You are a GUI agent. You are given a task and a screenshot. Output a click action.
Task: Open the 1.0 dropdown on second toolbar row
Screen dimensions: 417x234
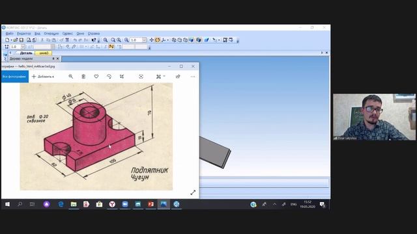coord(23,47)
